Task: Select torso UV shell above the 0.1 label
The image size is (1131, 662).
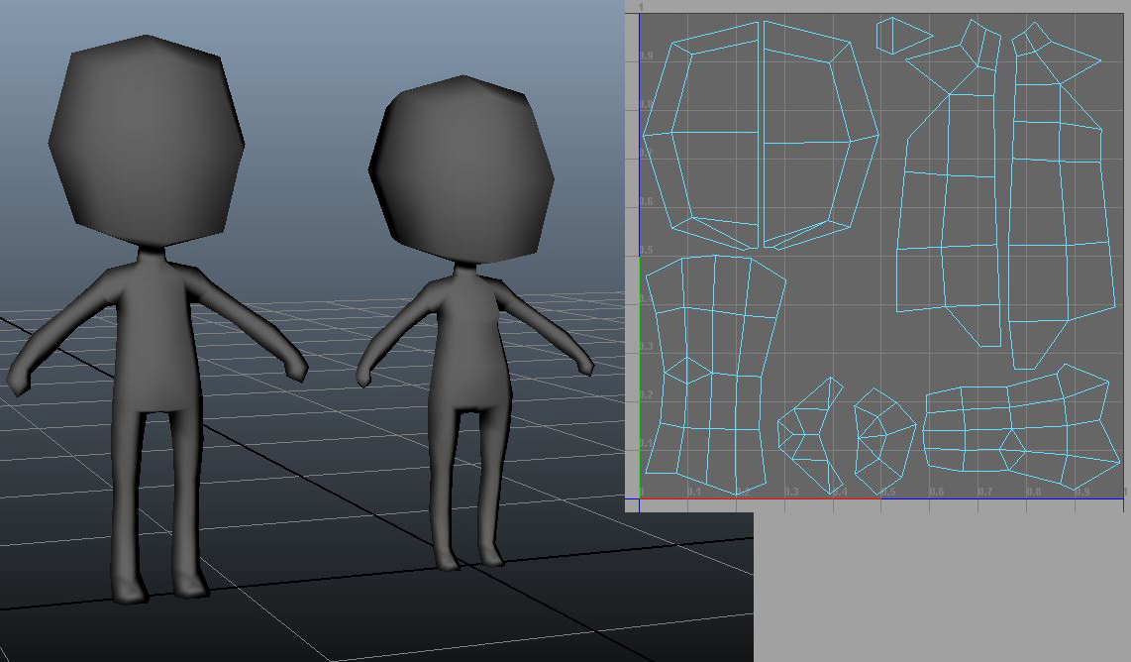Action: coord(714,374)
